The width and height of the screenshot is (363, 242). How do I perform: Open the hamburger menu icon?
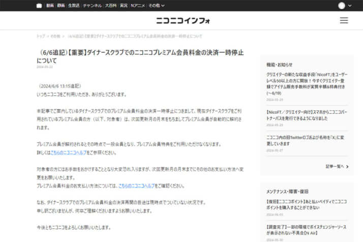344,20
